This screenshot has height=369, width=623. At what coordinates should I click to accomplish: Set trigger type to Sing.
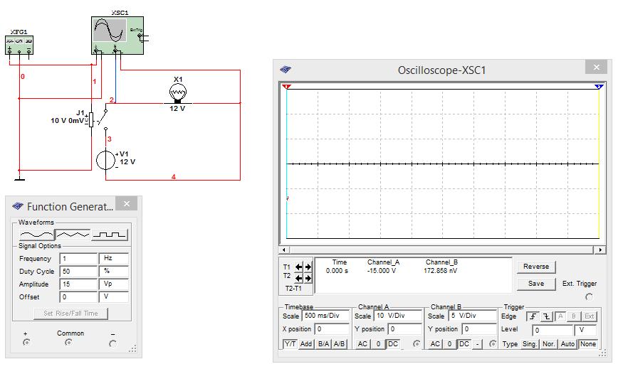tap(529, 344)
